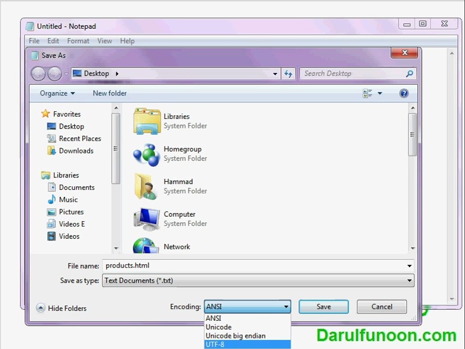Click the Videos filmstrip icon in sidebar
This screenshot has height=349, width=465.
click(51, 236)
